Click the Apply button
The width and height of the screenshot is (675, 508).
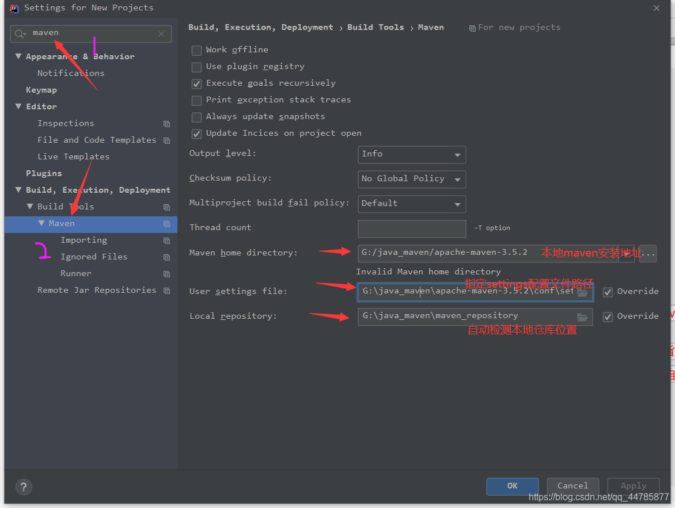pos(633,486)
